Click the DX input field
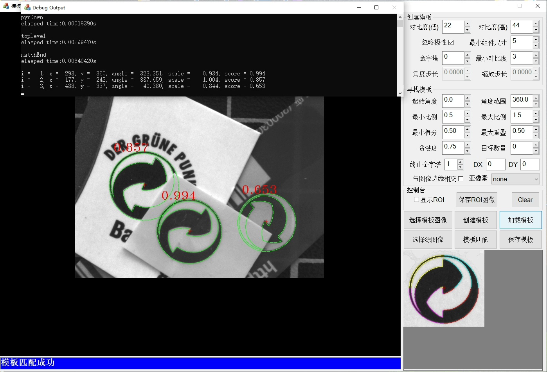This screenshot has width=547, height=372. [x=496, y=165]
